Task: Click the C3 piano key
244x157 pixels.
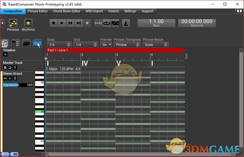Action: coord(39,142)
